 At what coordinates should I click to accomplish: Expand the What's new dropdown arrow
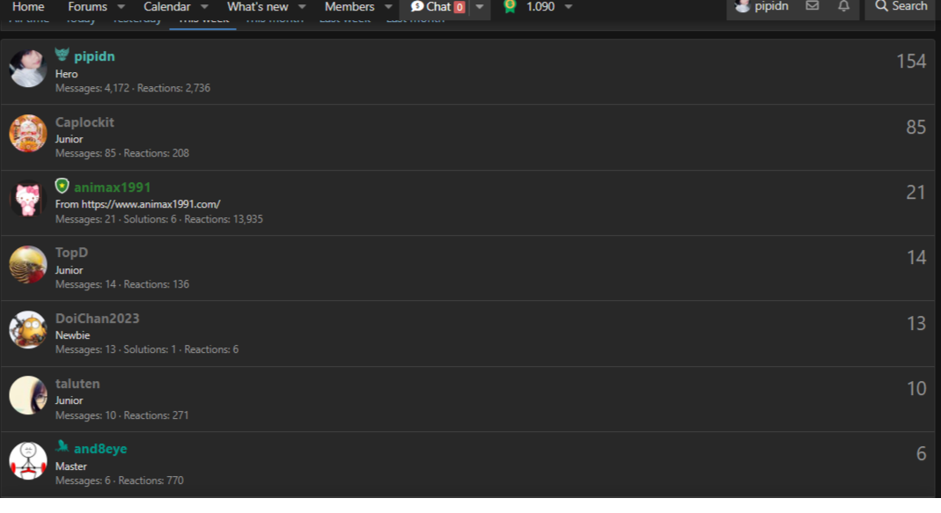[x=302, y=7]
